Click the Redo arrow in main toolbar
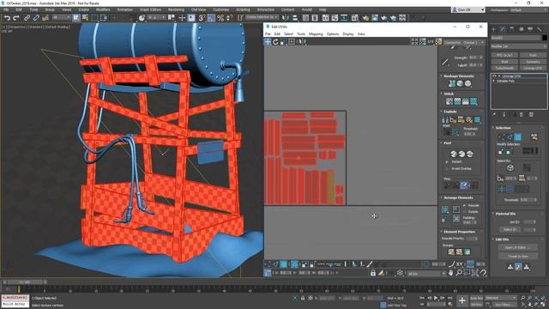The width and height of the screenshot is (549, 309). pos(15,17)
